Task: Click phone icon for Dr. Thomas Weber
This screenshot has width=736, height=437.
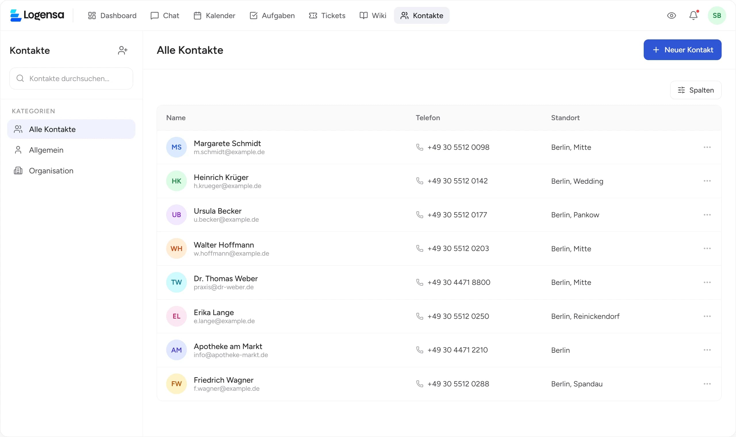Action: point(419,282)
